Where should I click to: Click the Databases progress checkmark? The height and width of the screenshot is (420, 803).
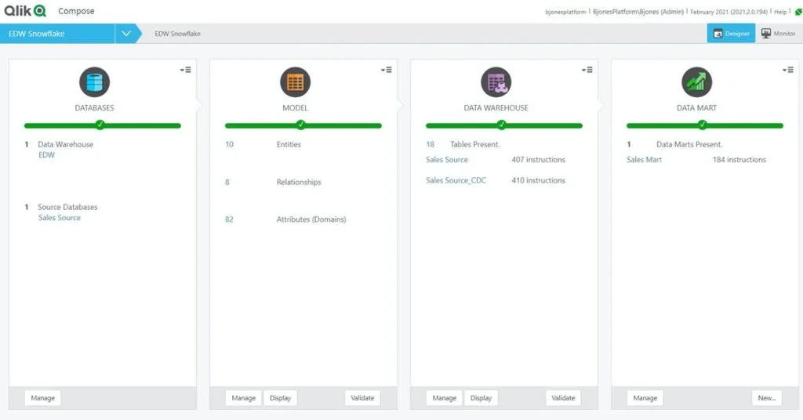(100, 125)
